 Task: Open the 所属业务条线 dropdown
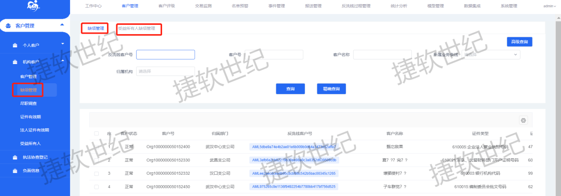491,54
